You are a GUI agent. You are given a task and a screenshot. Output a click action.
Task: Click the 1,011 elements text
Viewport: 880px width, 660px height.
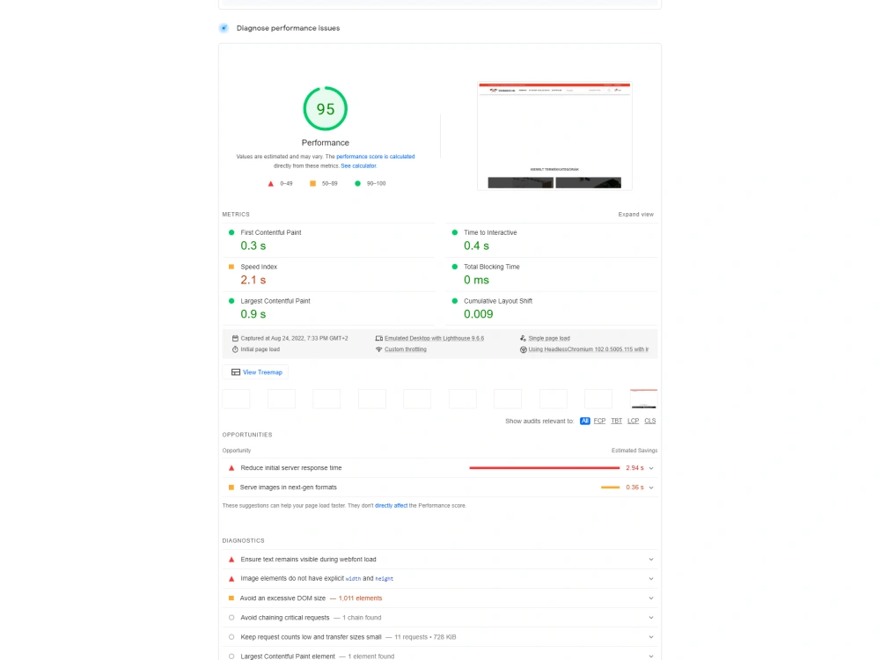(360, 598)
